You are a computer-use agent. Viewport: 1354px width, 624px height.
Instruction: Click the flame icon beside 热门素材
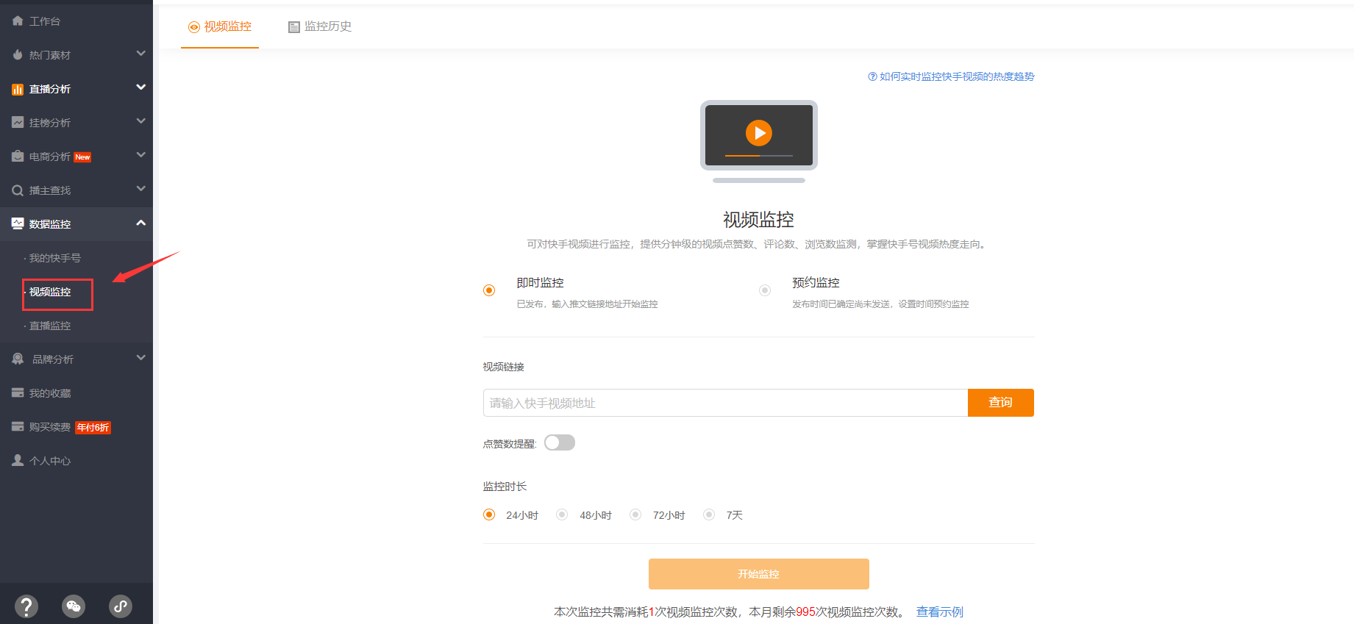coord(18,55)
